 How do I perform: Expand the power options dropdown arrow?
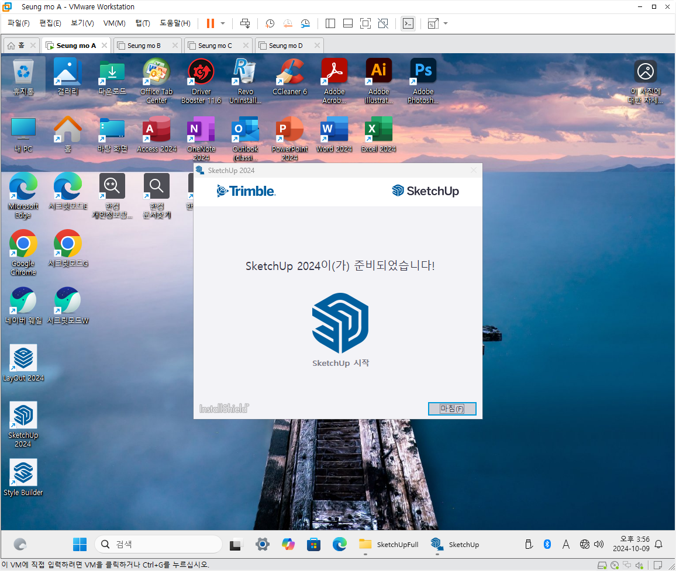[223, 23]
